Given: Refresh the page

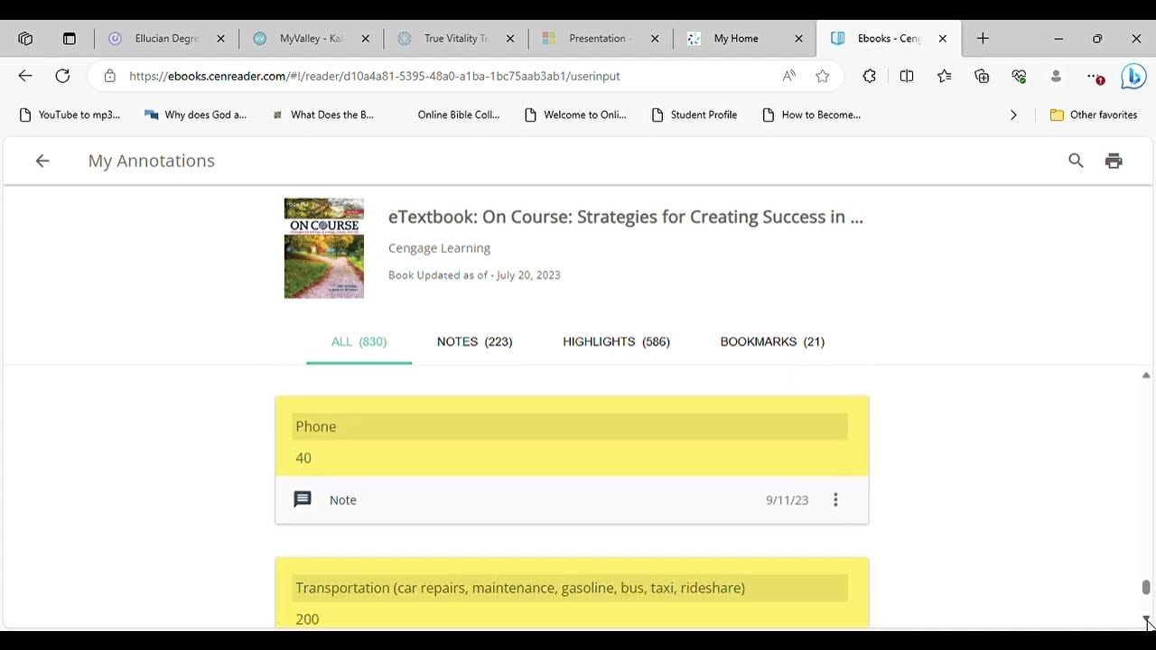Looking at the screenshot, I should (62, 76).
